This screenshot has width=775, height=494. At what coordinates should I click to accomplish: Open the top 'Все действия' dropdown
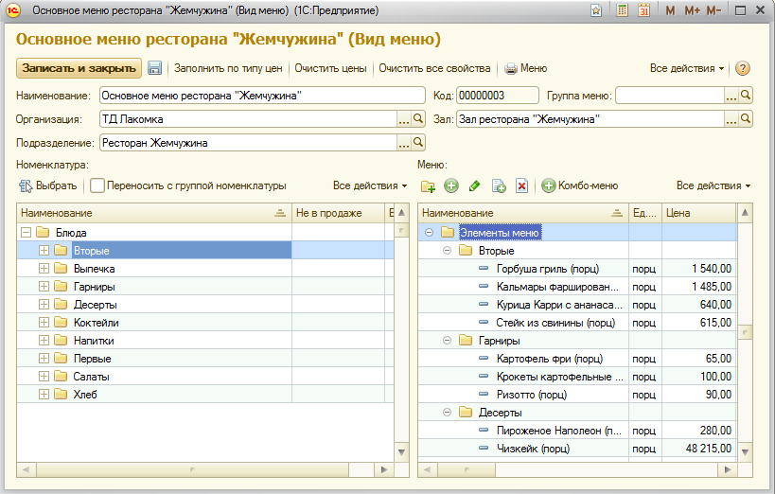[x=687, y=68]
